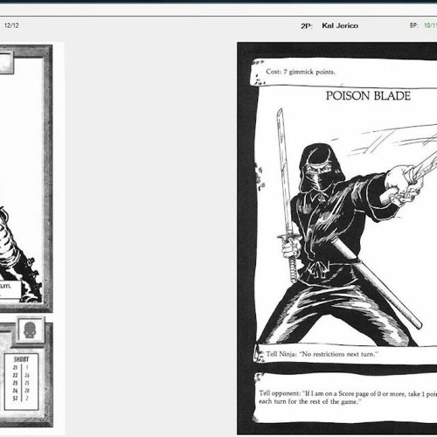
Task: Click the skull icon above the SHOOT table
Action: [30, 330]
